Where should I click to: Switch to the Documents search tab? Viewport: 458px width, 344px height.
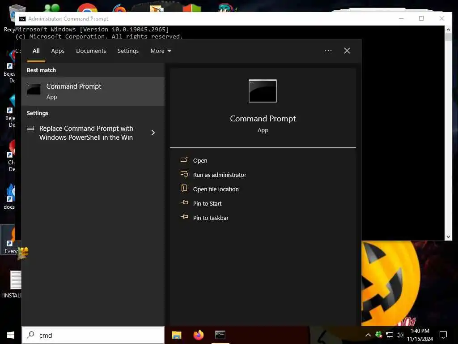click(x=91, y=51)
